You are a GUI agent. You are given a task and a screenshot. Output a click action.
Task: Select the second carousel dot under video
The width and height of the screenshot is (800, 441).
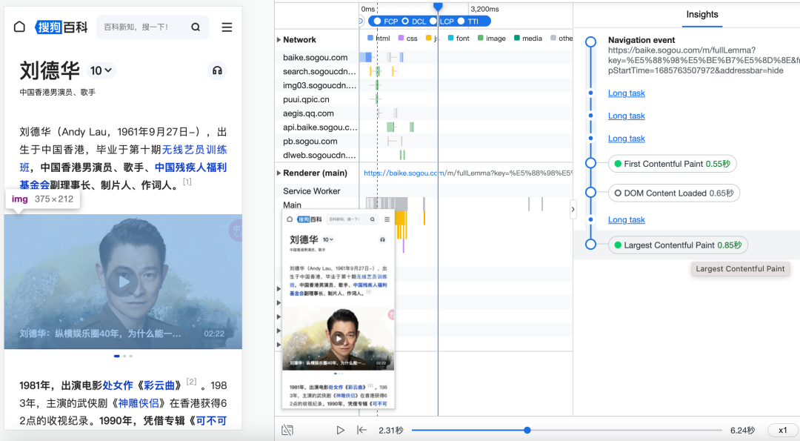pyautogui.click(x=124, y=357)
